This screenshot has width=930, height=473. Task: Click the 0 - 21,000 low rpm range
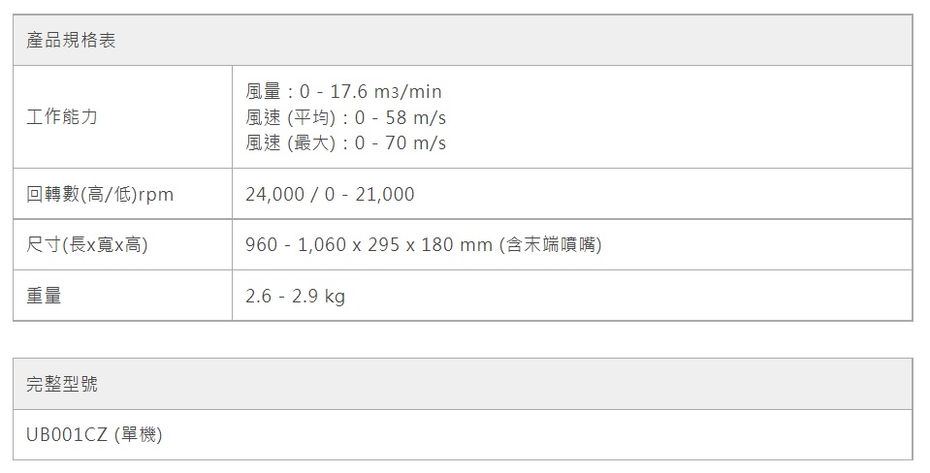370,195
